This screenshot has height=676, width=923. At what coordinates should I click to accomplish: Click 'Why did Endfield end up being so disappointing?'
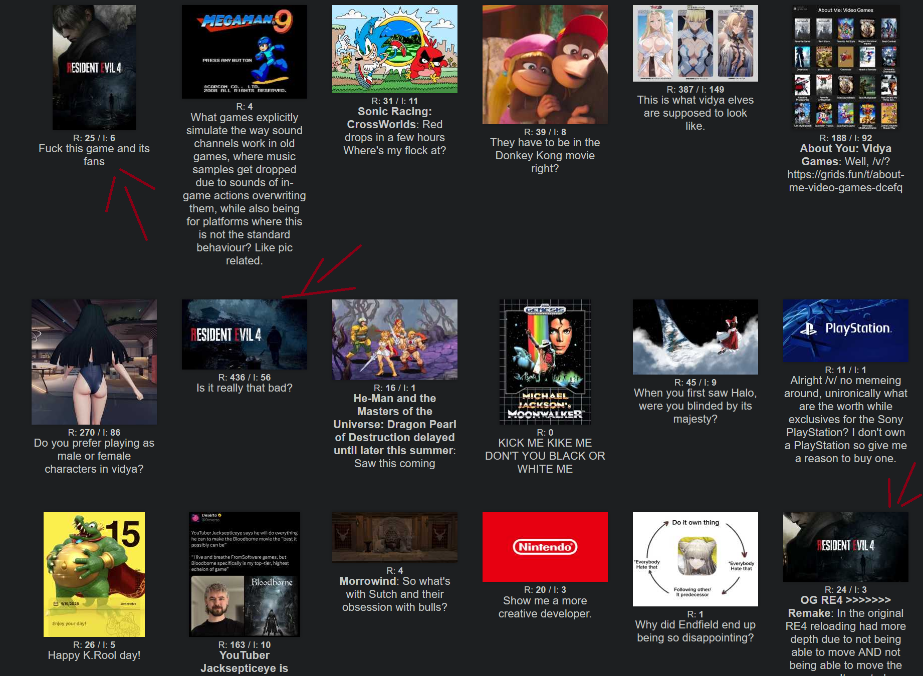pos(696,631)
